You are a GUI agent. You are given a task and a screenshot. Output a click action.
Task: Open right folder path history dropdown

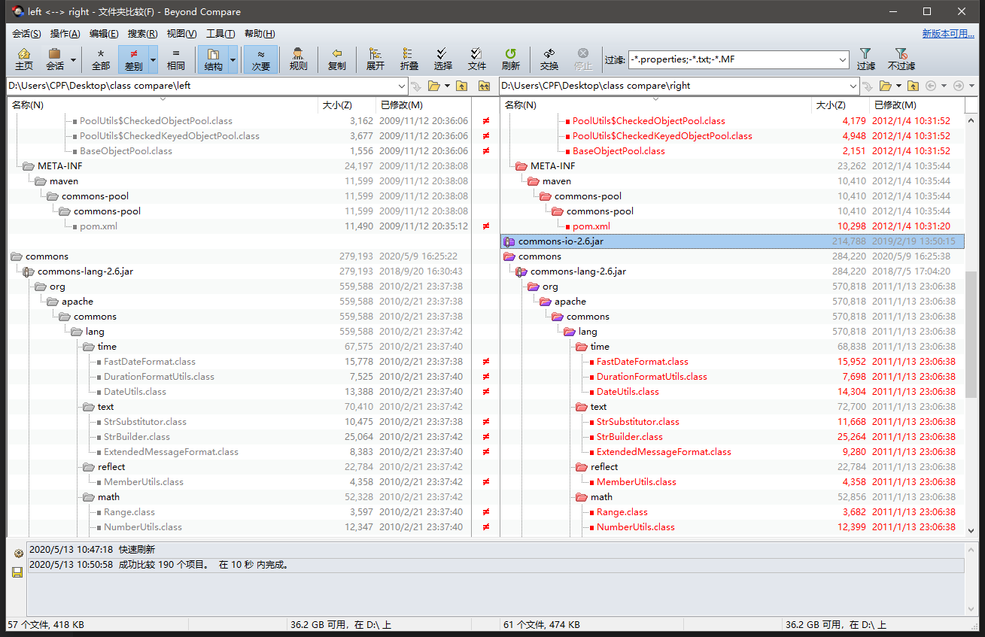(x=853, y=86)
